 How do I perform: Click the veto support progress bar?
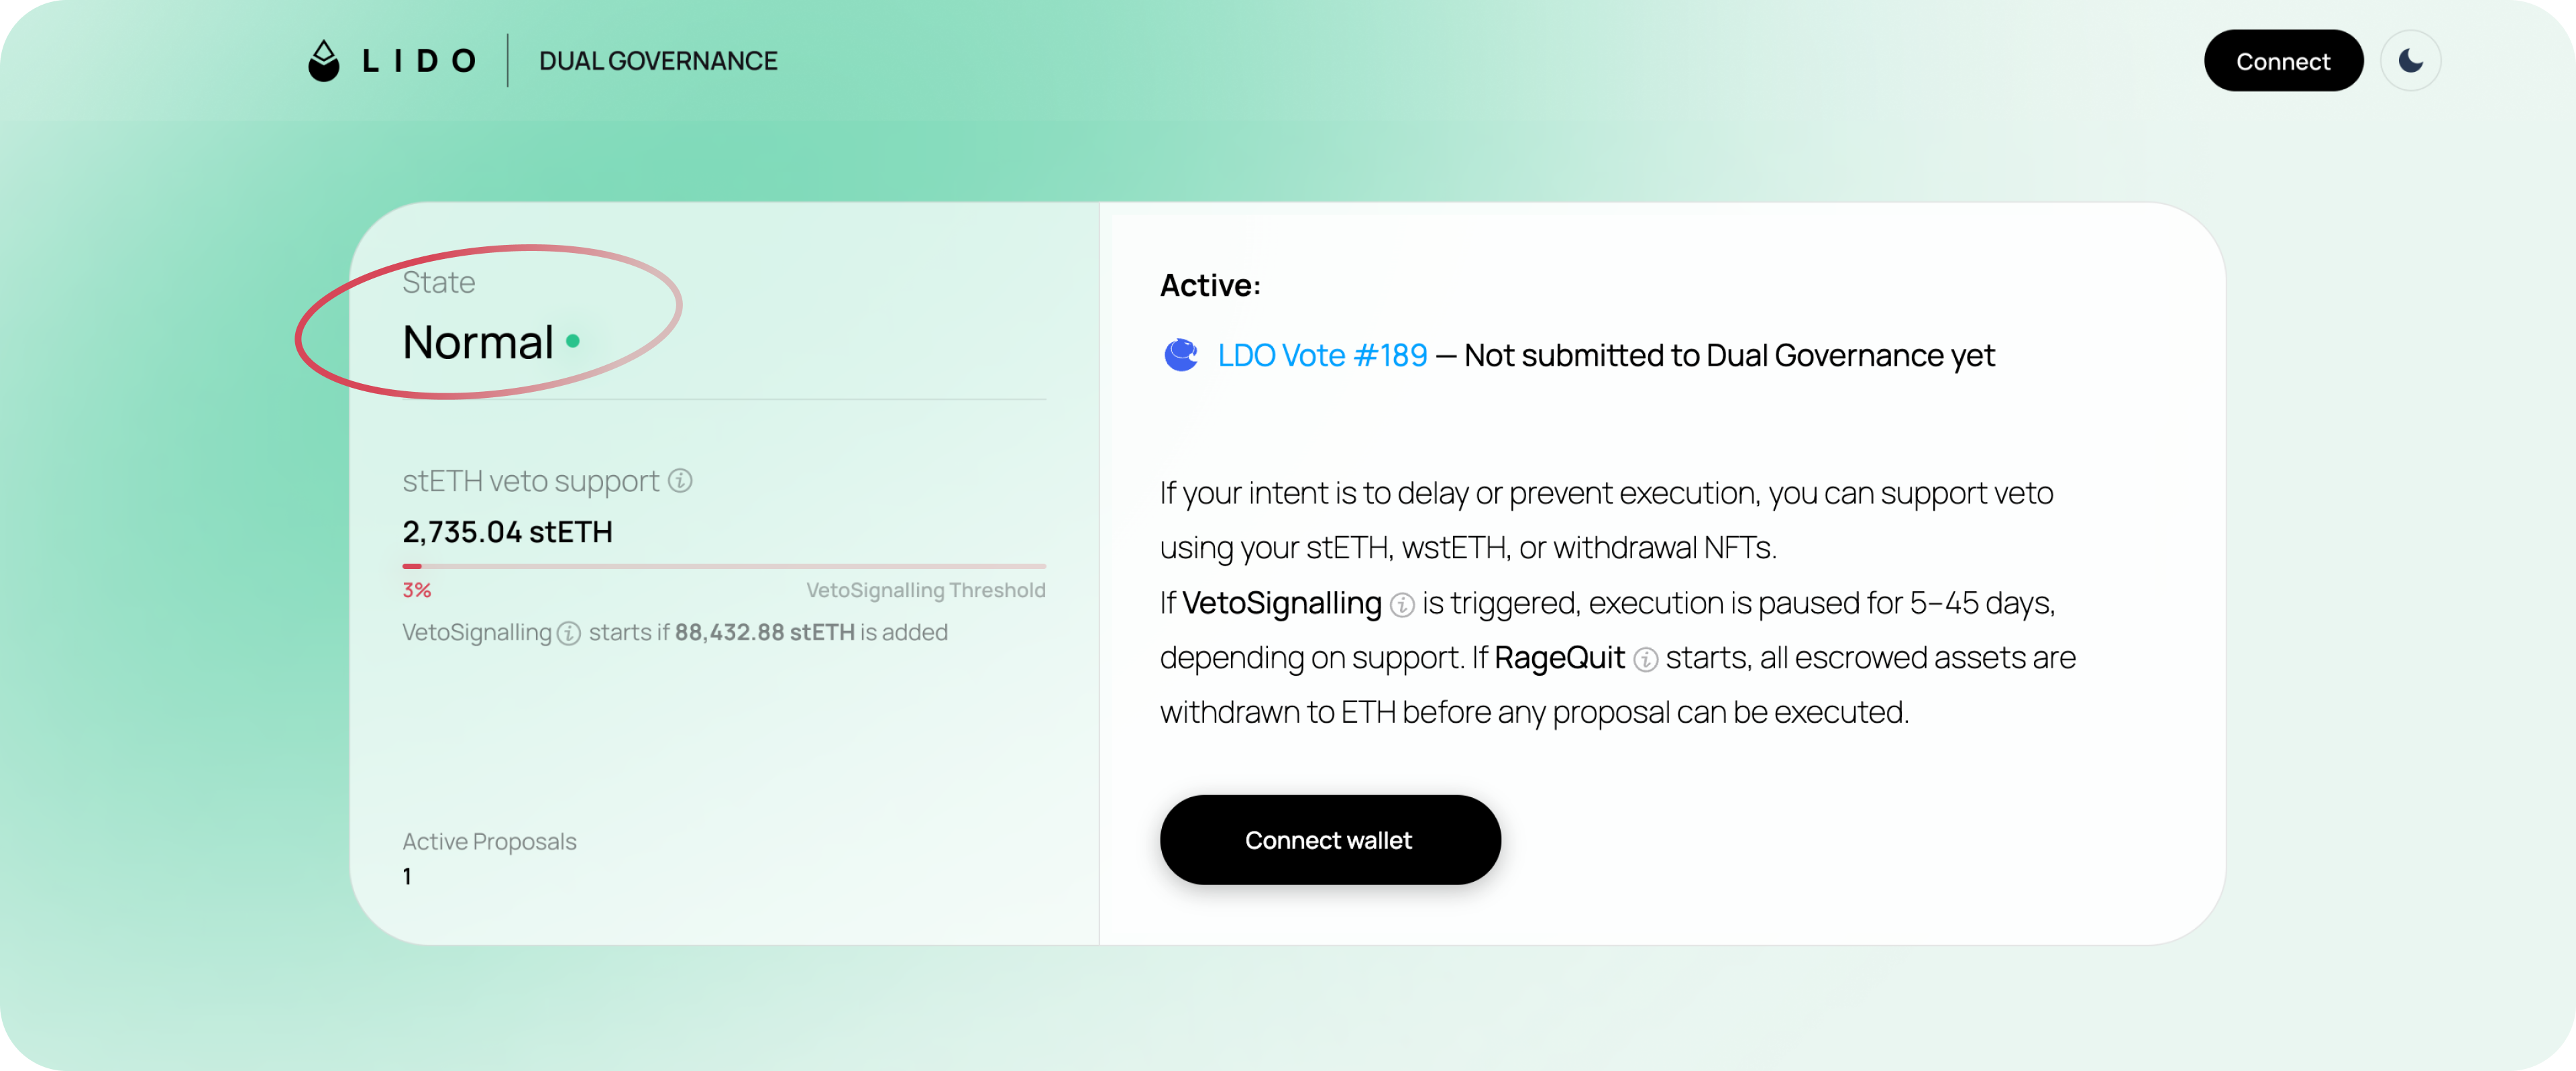[724, 566]
